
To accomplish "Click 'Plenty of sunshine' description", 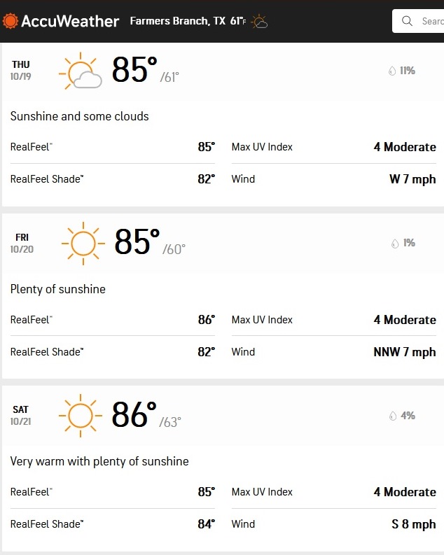I will click(x=57, y=289).
